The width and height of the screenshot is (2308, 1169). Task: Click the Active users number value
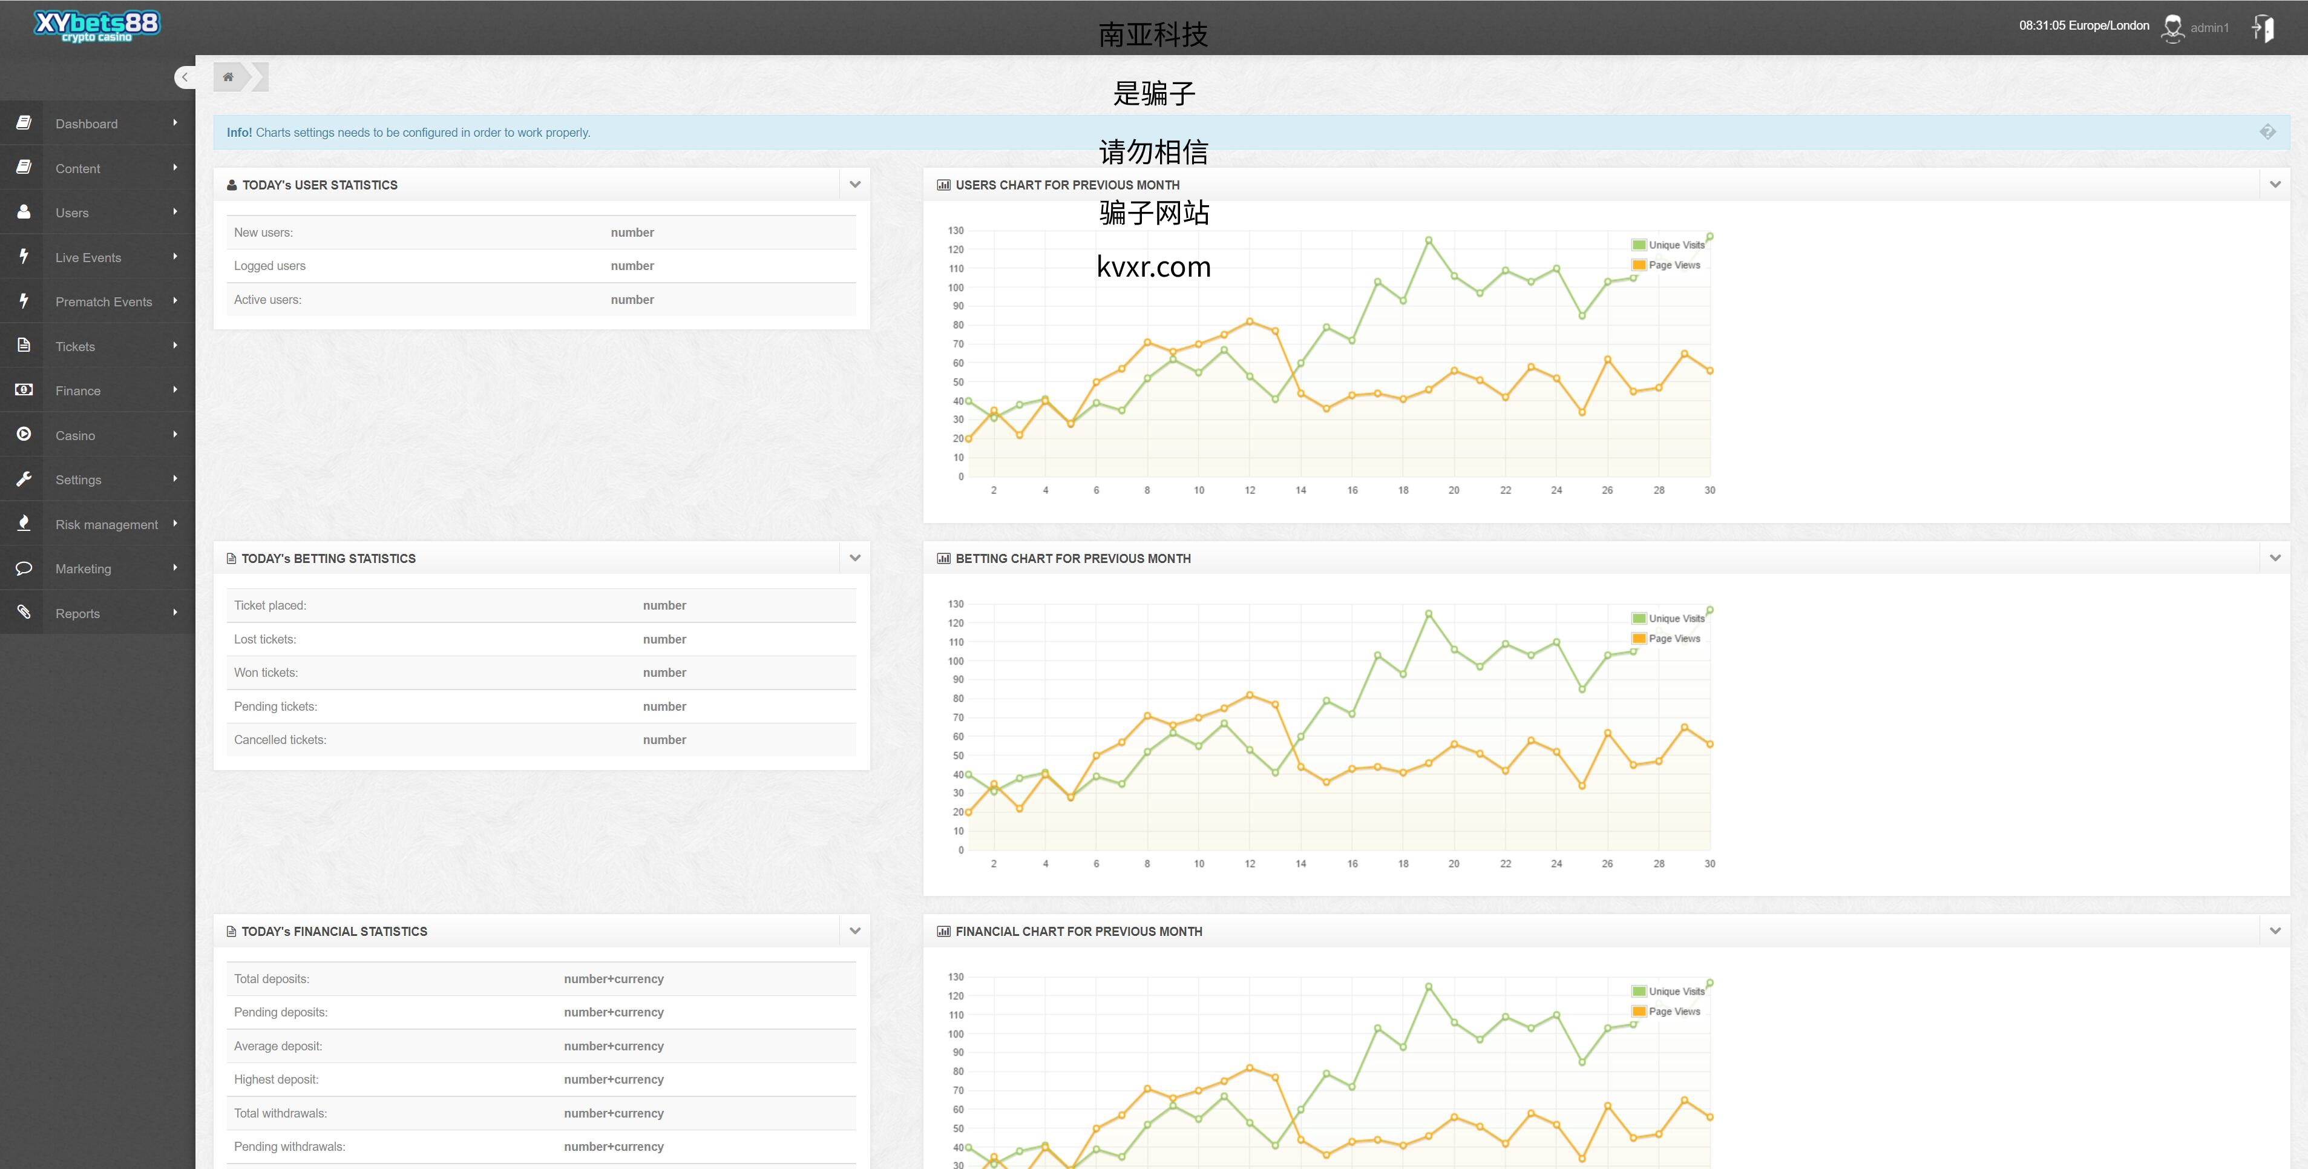pyautogui.click(x=632, y=300)
